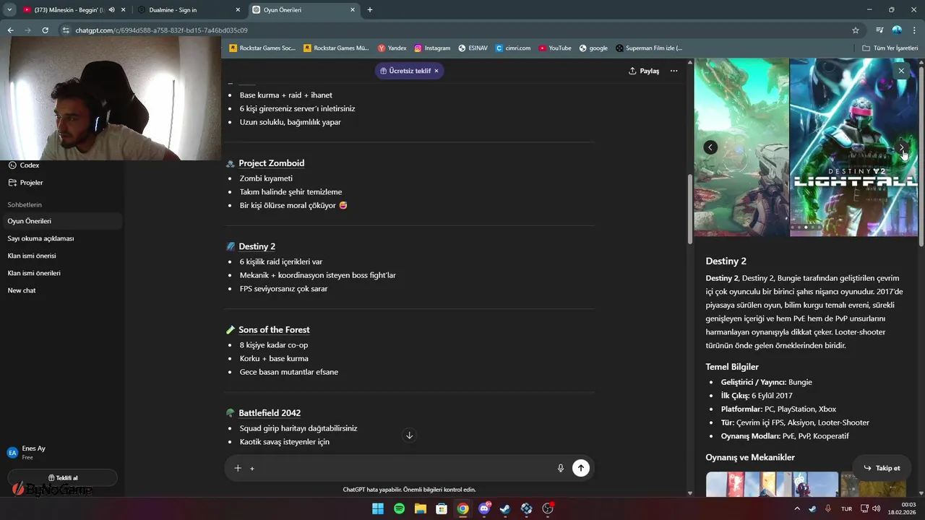Open the Instagram bookmark
Image resolution: width=925 pixels, height=520 pixels.
click(432, 48)
